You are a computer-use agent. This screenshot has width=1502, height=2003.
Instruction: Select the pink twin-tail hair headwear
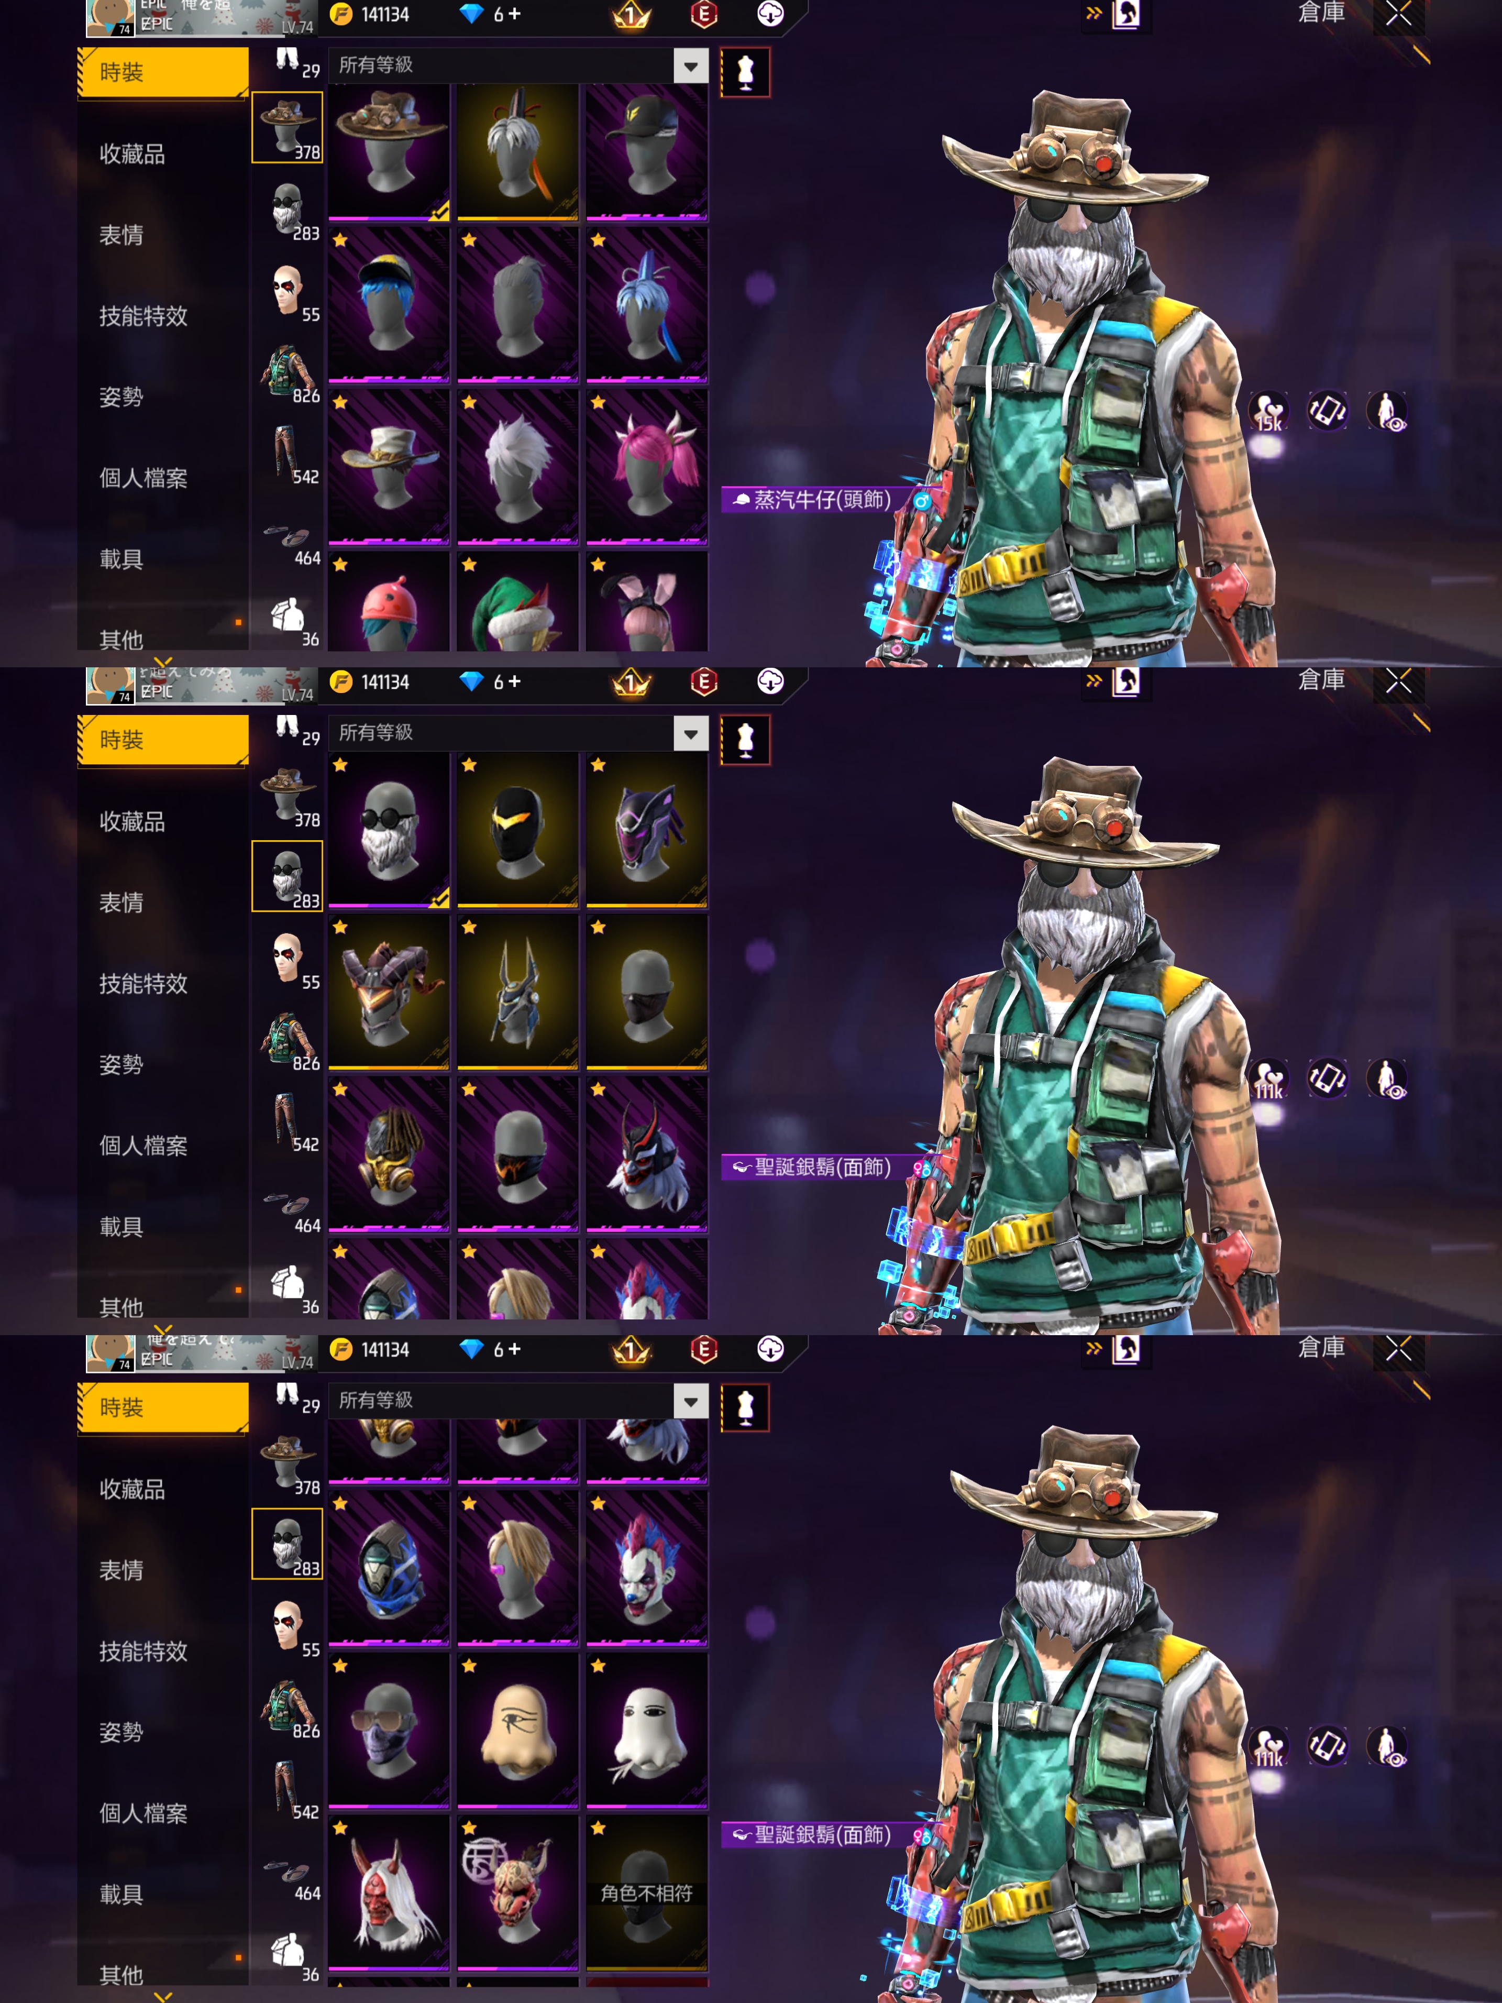point(646,467)
